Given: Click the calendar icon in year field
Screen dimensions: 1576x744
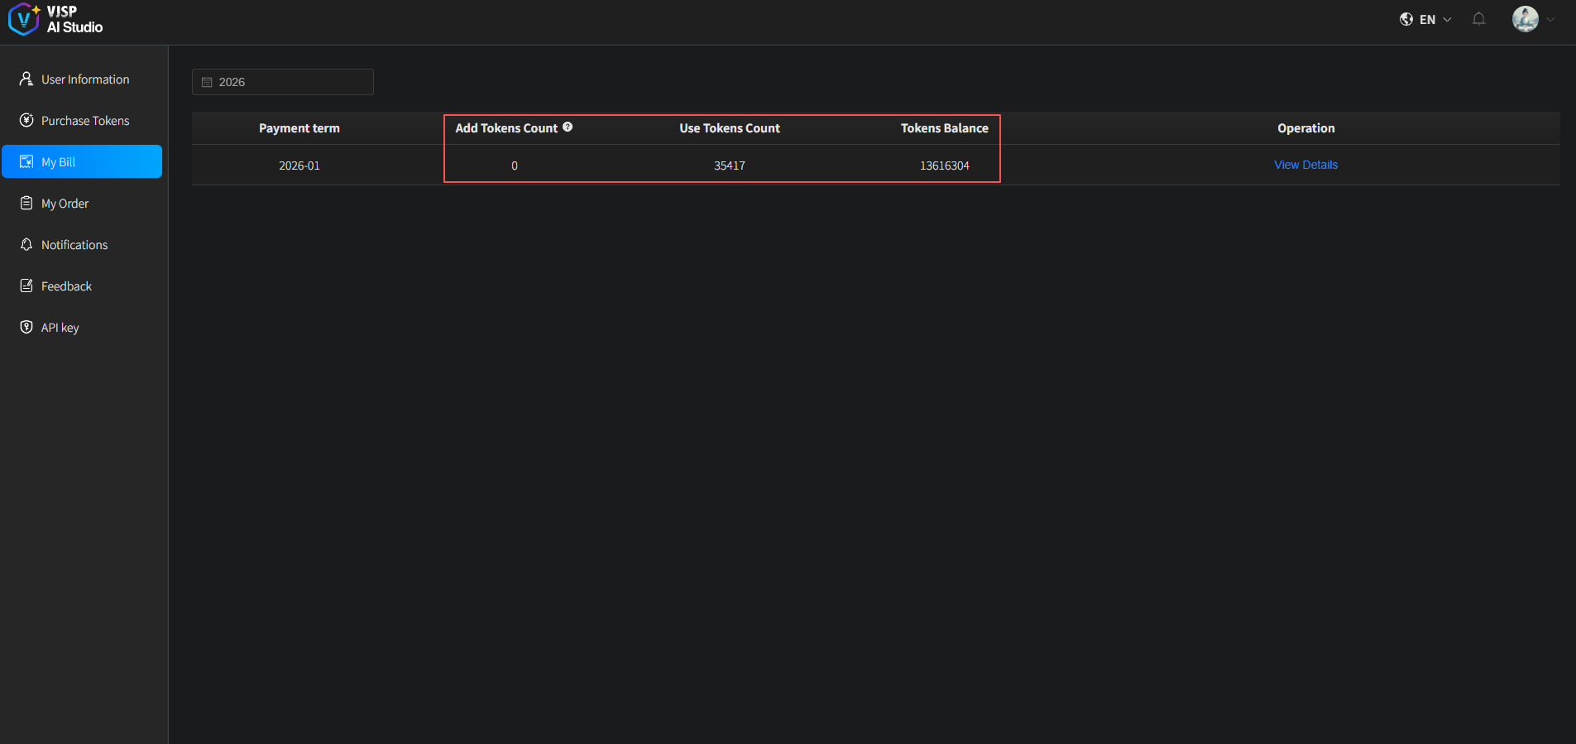Looking at the screenshot, I should pos(207,82).
